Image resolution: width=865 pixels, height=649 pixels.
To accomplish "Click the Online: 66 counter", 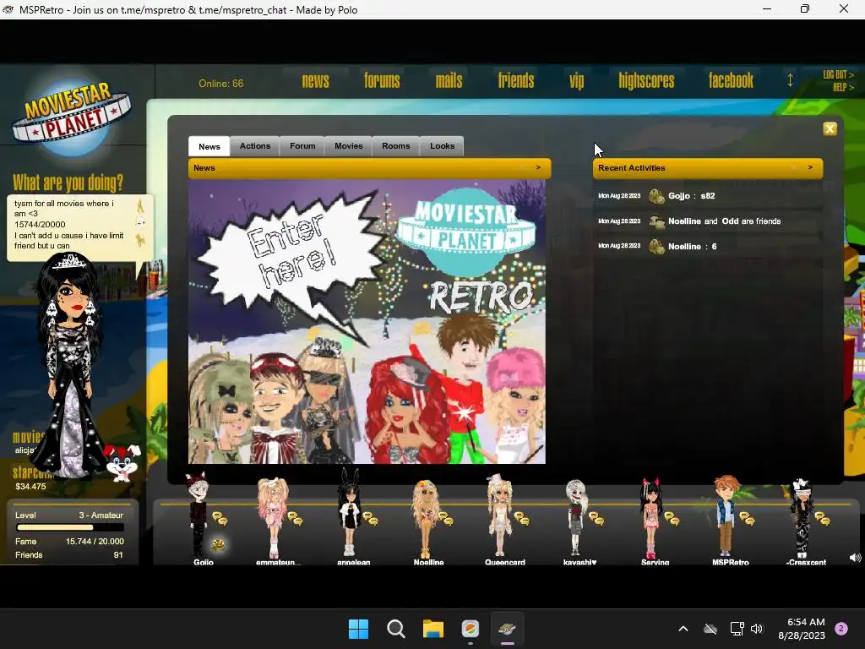I will [220, 84].
